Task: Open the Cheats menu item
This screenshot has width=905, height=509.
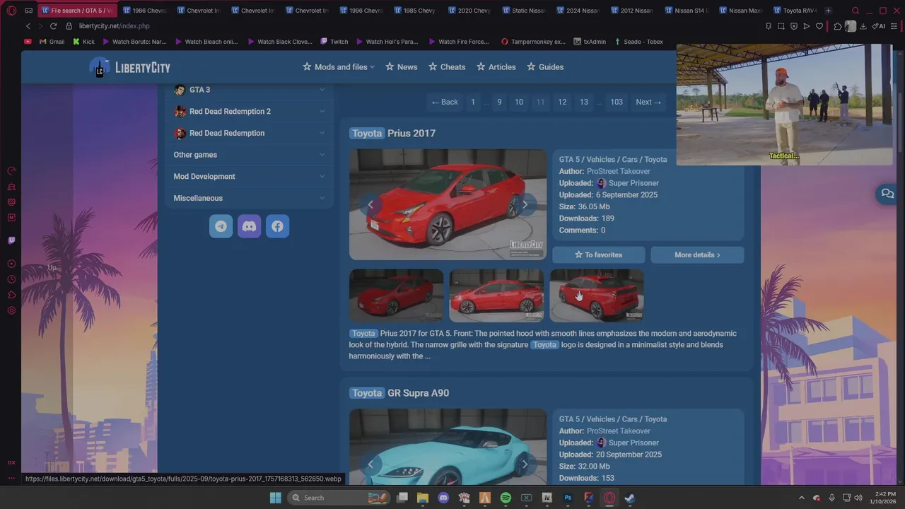Action: pos(447,67)
